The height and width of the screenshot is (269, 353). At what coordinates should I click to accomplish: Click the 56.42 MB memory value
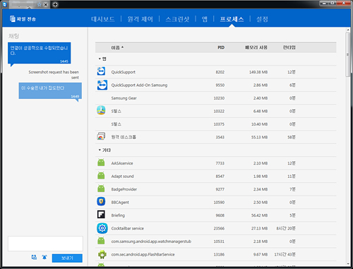click(260, 215)
